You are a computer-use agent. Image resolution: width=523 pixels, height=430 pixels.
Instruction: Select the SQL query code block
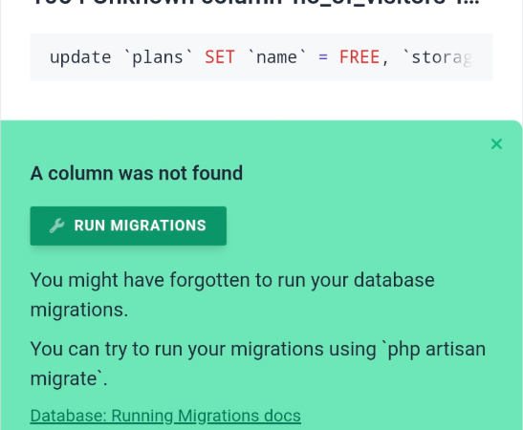261,57
